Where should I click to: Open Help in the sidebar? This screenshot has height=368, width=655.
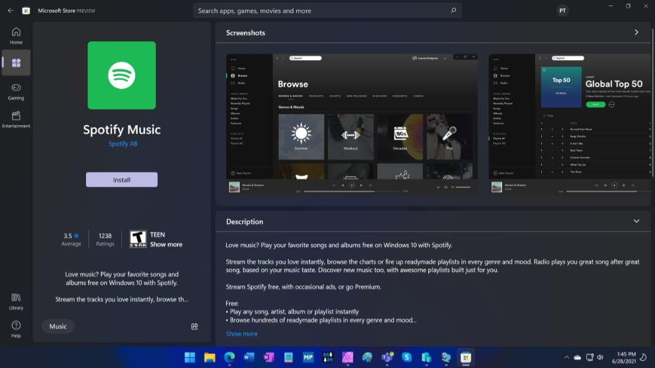pos(16,329)
